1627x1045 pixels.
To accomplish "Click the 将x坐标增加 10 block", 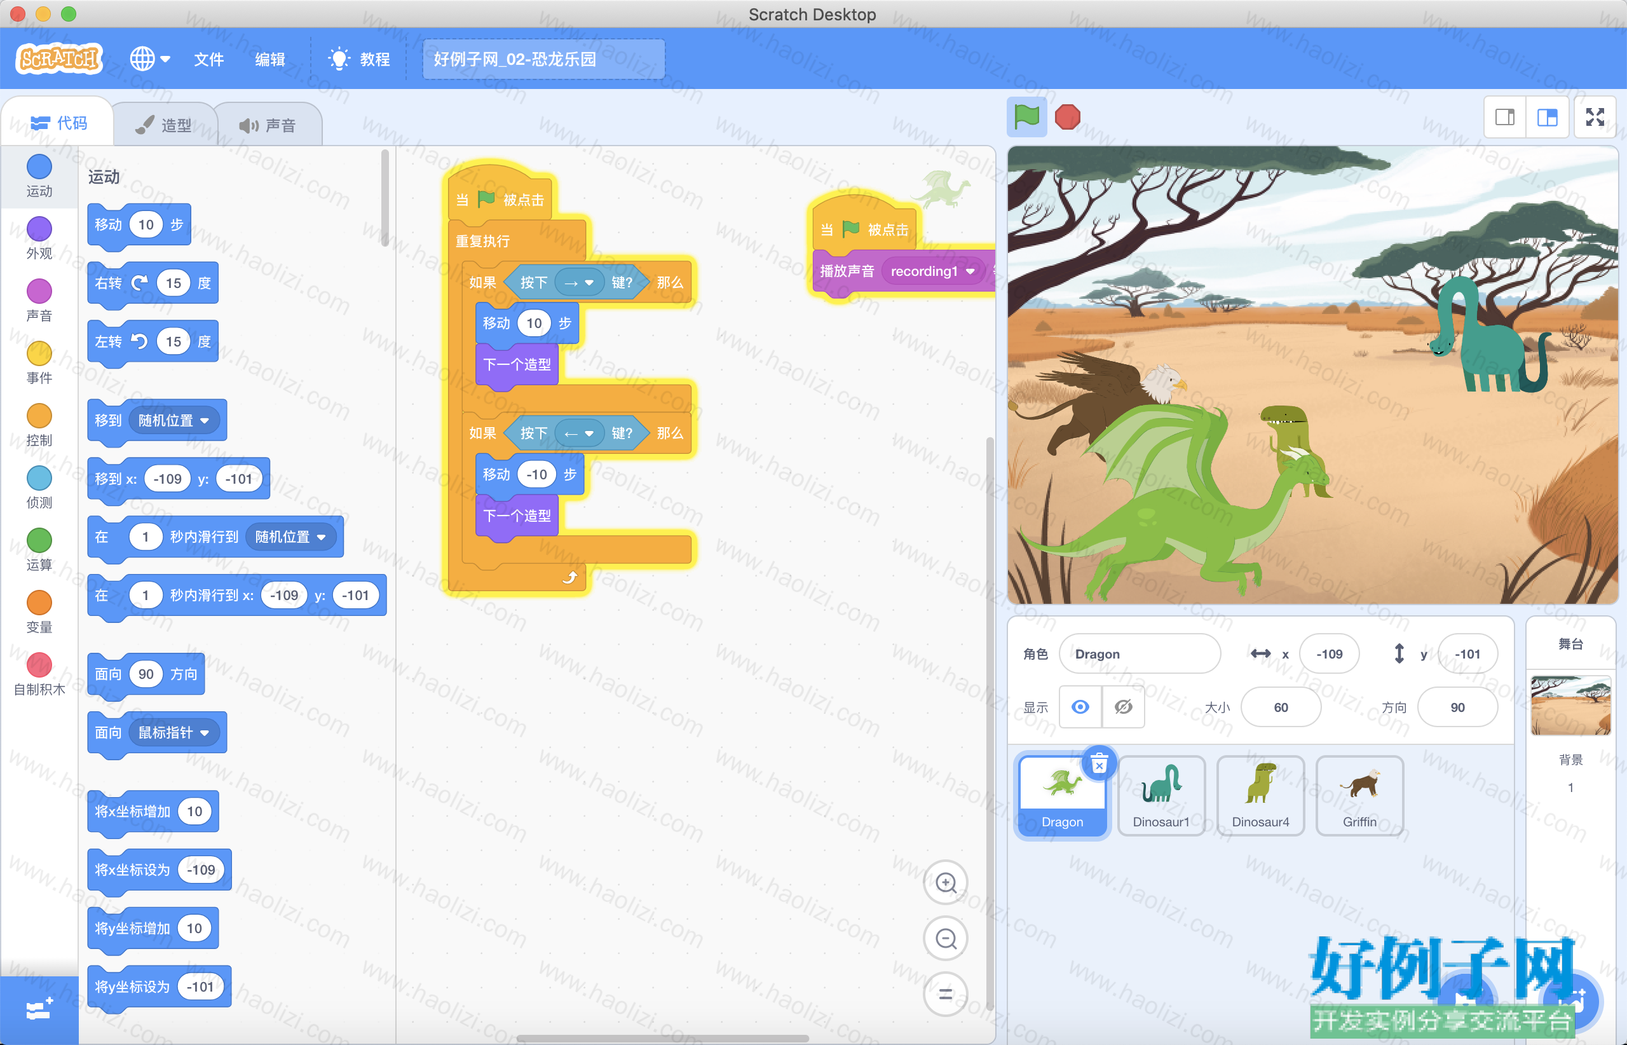I will pos(153,812).
